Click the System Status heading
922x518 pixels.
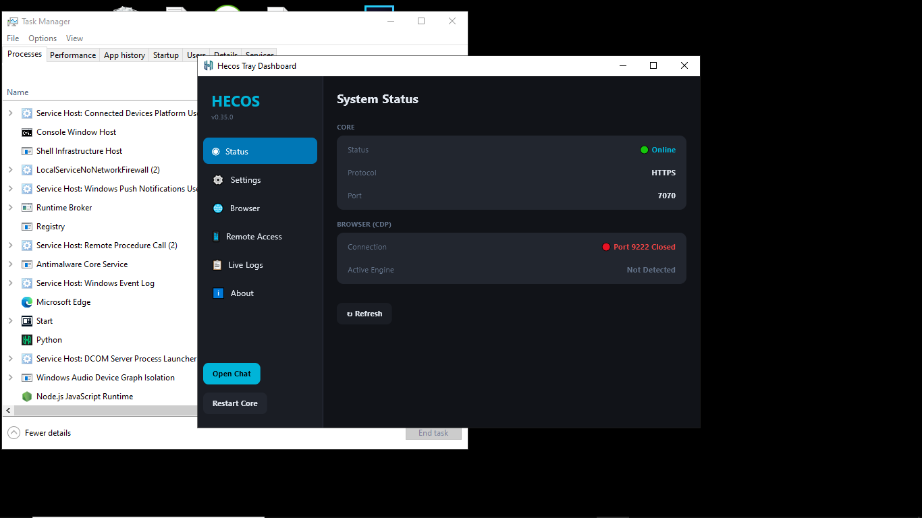377,99
